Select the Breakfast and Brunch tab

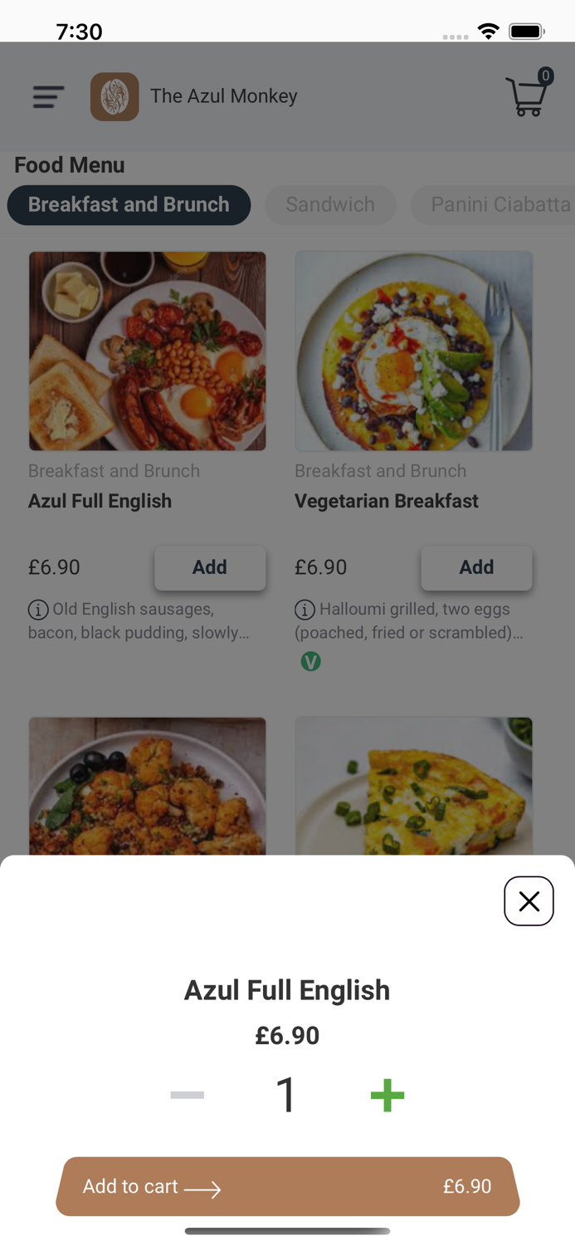pos(129,205)
